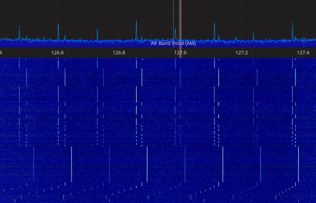Viewport: 316px width, 203px height.
Task: Click the 126.8 frequency axis label
Action: click(x=119, y=53)
